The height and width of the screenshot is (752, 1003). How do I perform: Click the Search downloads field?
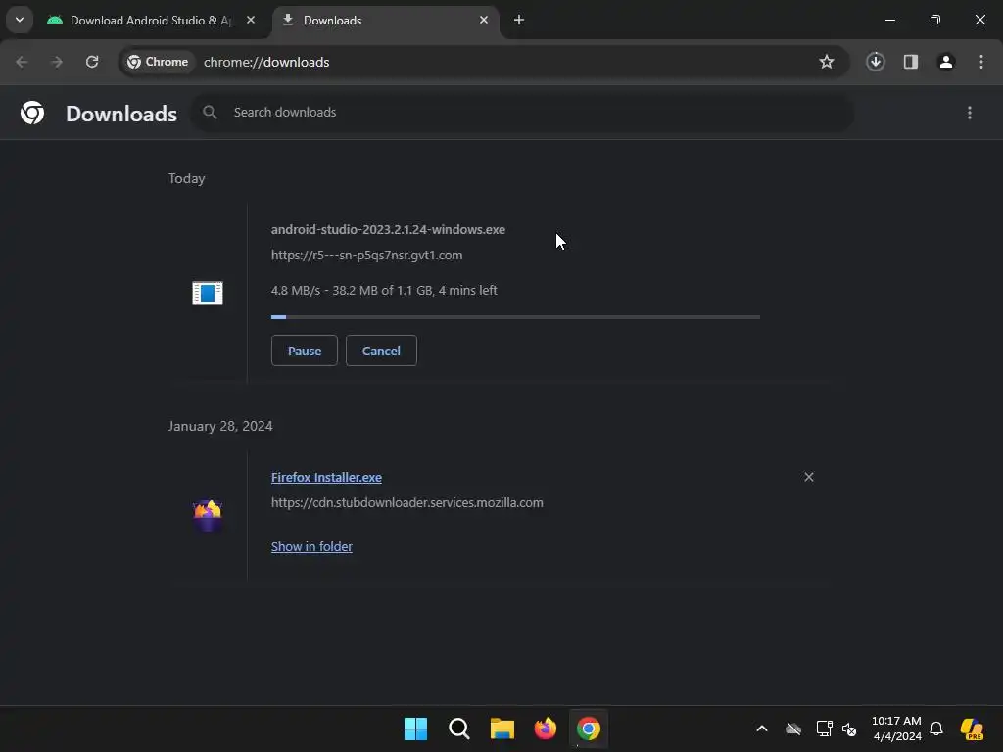523,113
